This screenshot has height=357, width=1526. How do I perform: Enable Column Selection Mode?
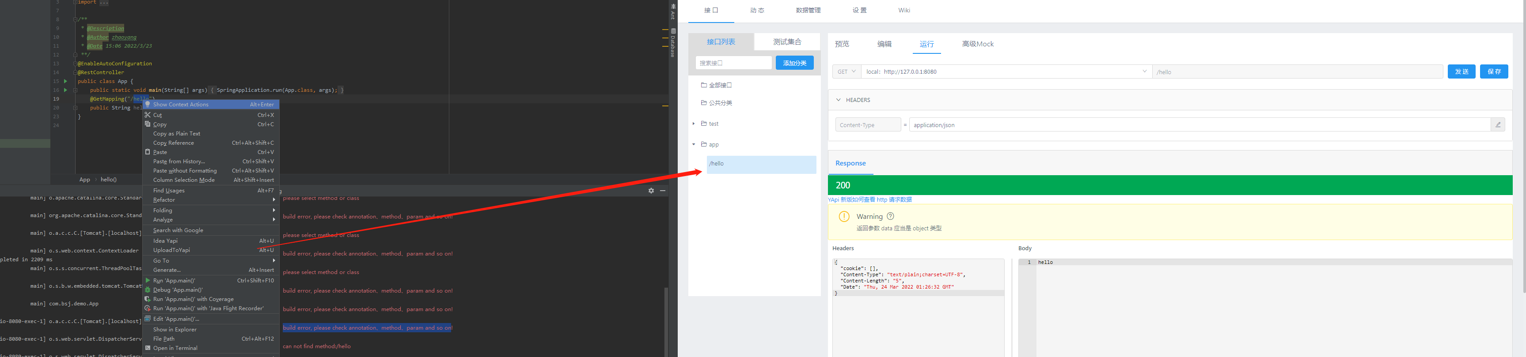[x=211, y=180]
